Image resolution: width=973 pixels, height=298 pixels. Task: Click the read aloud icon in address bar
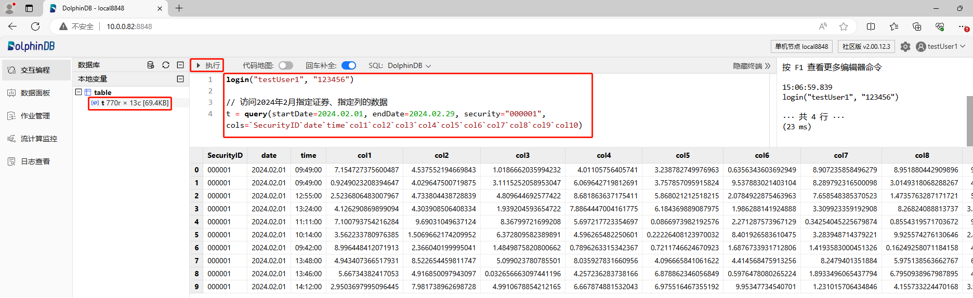click(x=823, y=26)
